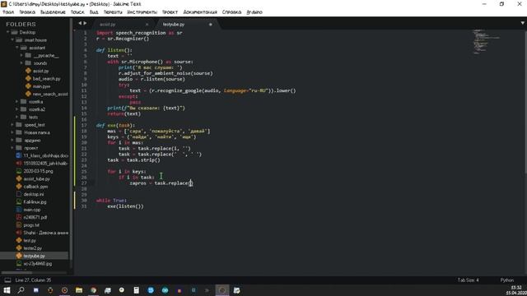Change the Python syntax selector

pyautogui.click(x=507, y=280)
